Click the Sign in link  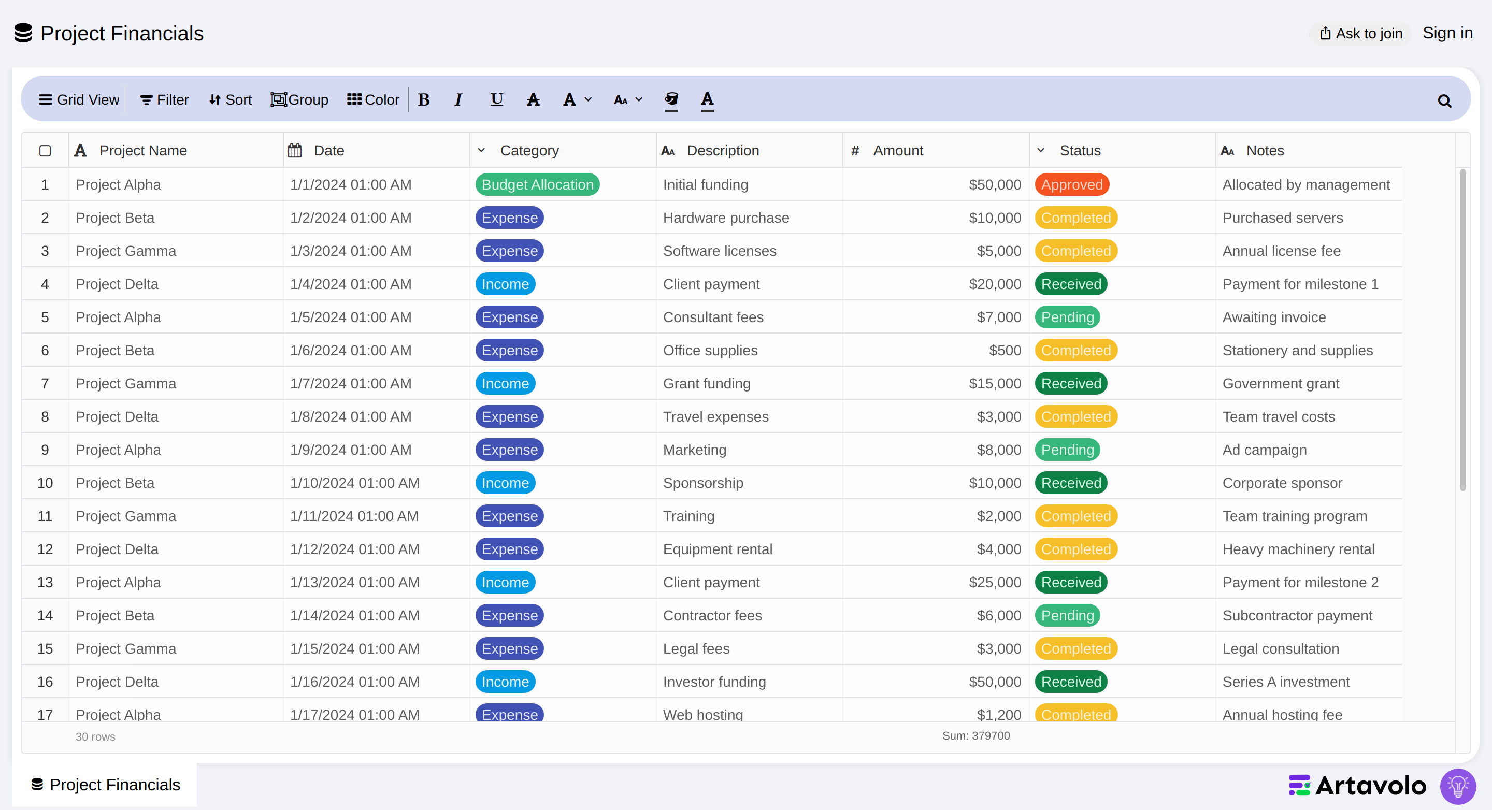click(x=1447, y=33)
